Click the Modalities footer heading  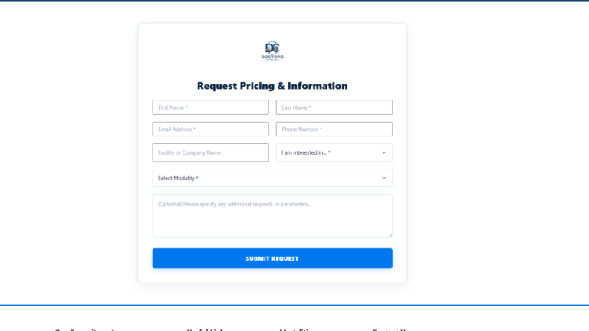[296, 329]
